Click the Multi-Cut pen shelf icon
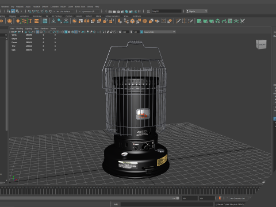This screenshot has height=207, width=276. 178,21
